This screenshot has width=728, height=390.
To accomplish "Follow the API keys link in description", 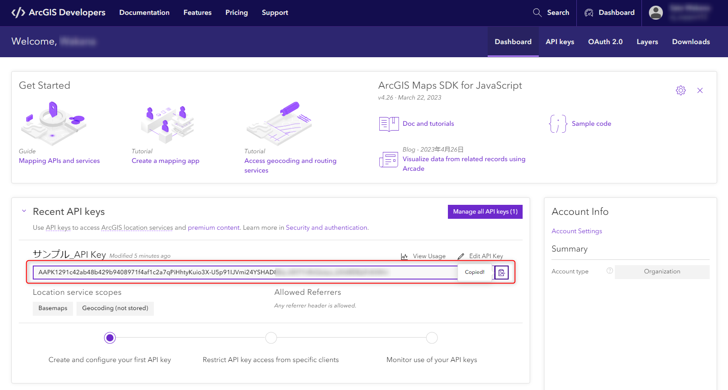I will click(x=58, y=228).
